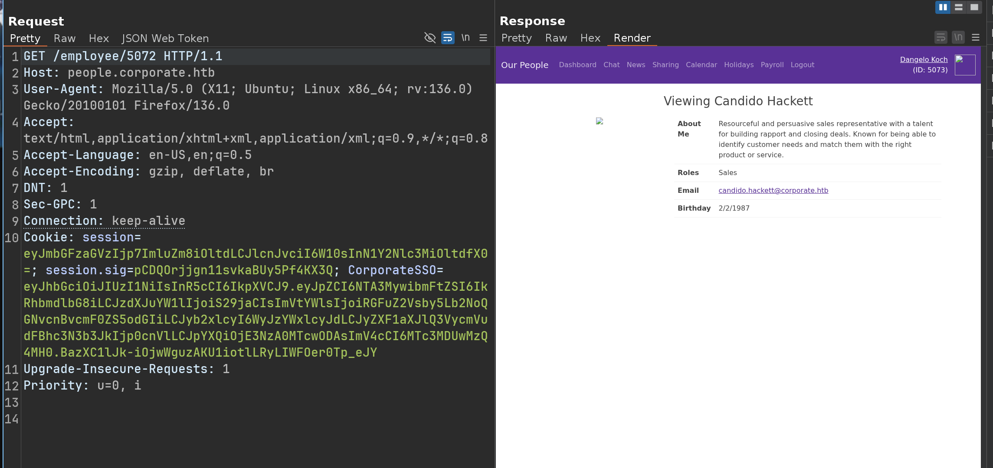
Task: Click Response \n show newlines icon
Action: [958, 38]
